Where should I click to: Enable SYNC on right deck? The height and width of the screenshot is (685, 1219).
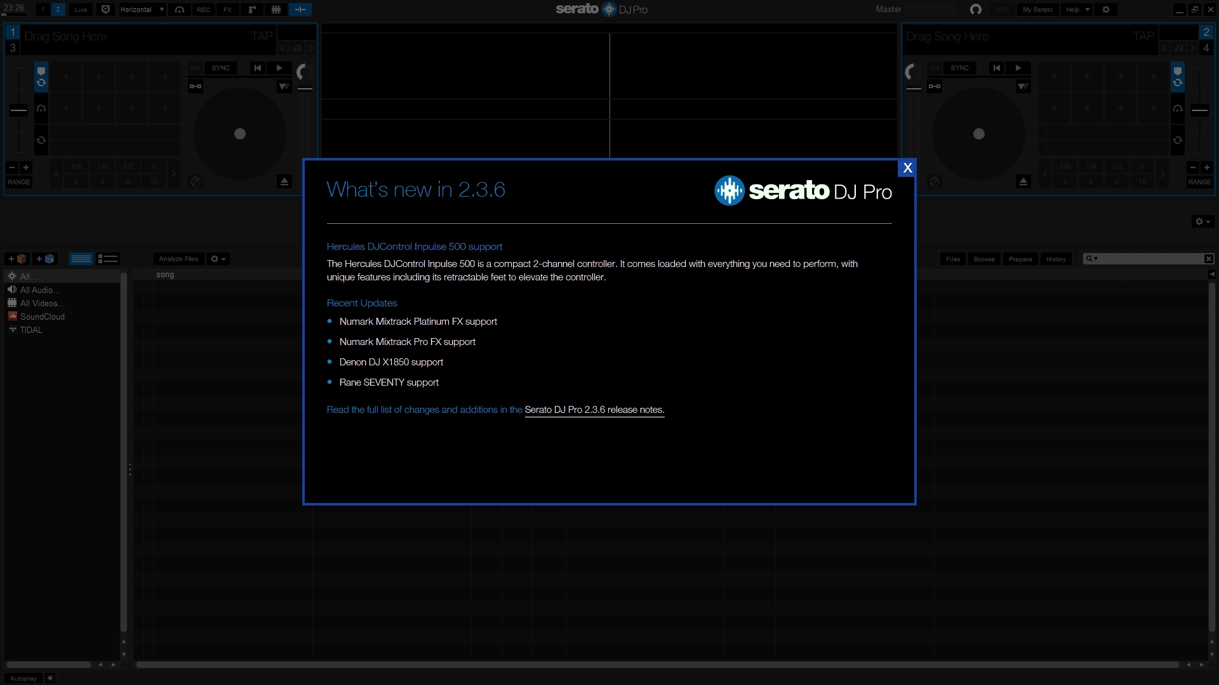click(959, 68)
